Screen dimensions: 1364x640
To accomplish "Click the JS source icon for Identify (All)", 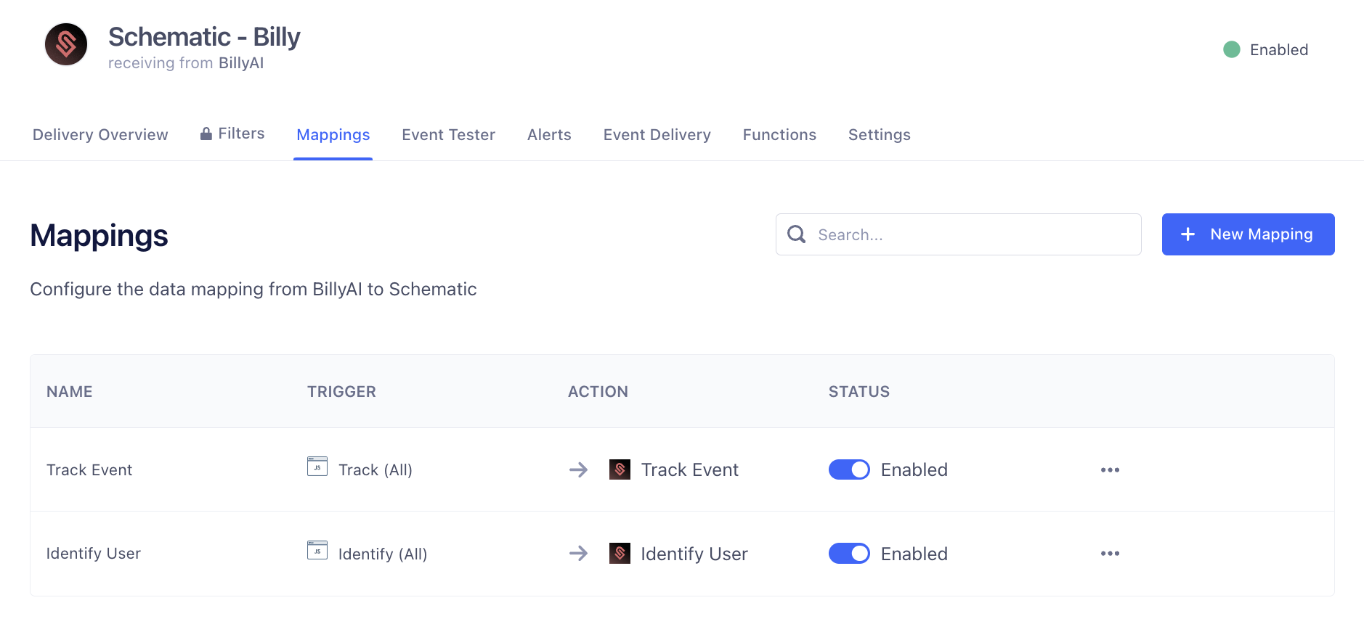I will pos(317,551).
